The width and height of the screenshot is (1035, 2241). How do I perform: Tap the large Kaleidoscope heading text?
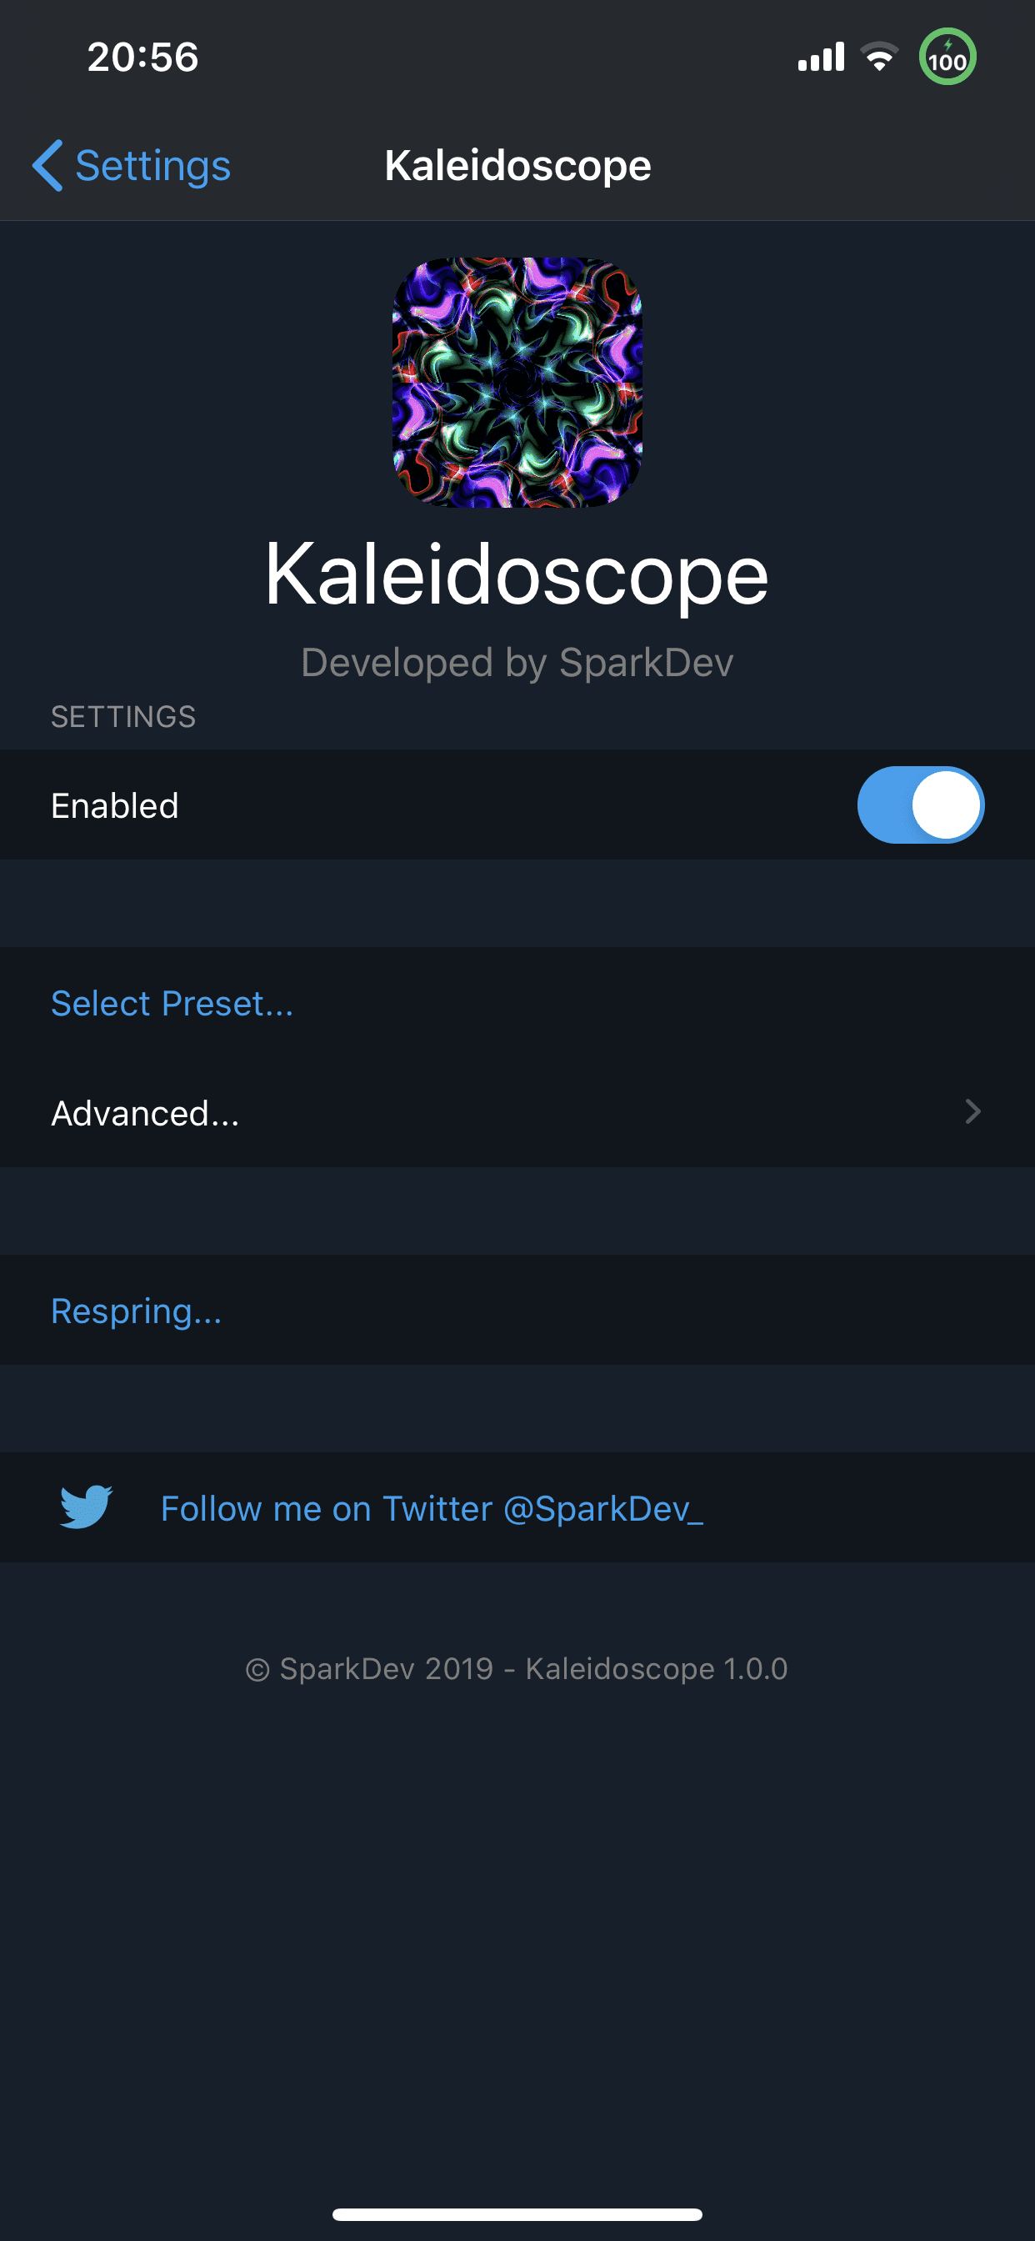pyautogui.click(x=517, y=574)
